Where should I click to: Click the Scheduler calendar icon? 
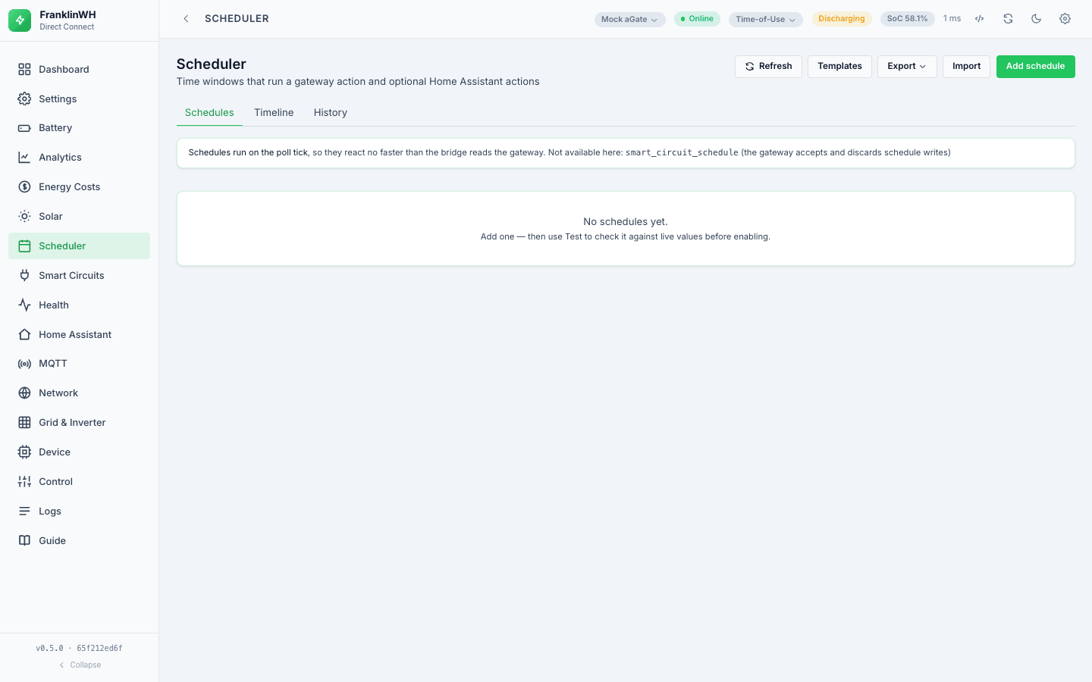click(24, 246)
